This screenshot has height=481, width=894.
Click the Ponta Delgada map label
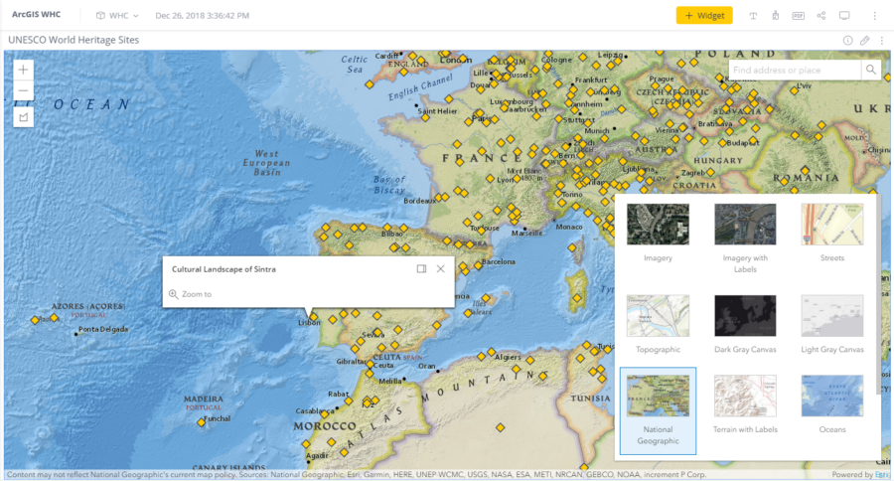pyautogui.click(x=103, y=329)
